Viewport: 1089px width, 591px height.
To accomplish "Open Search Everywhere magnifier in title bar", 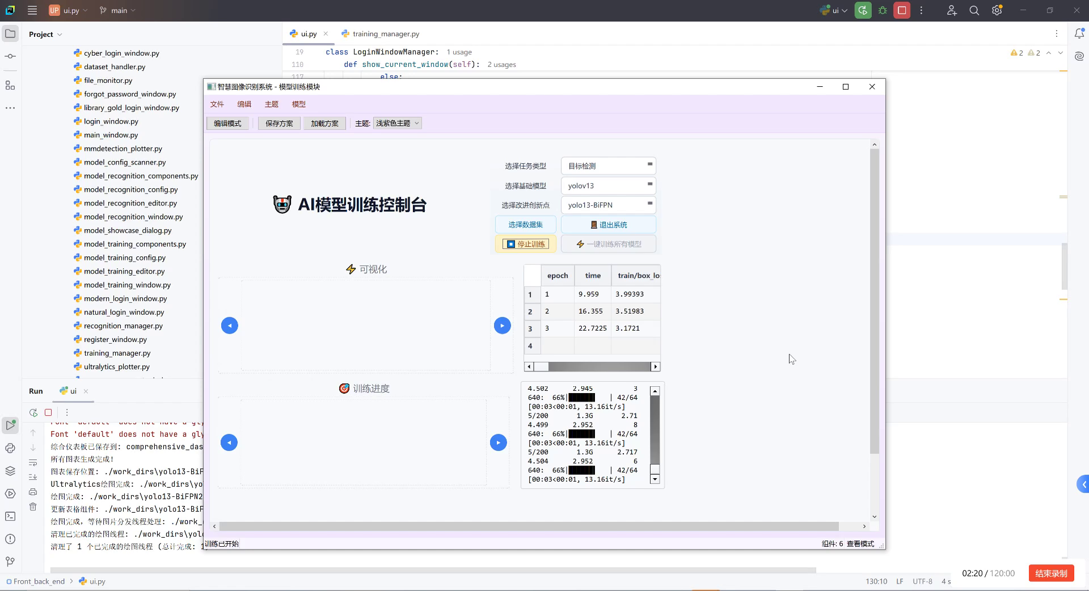I will coord(974,10).
